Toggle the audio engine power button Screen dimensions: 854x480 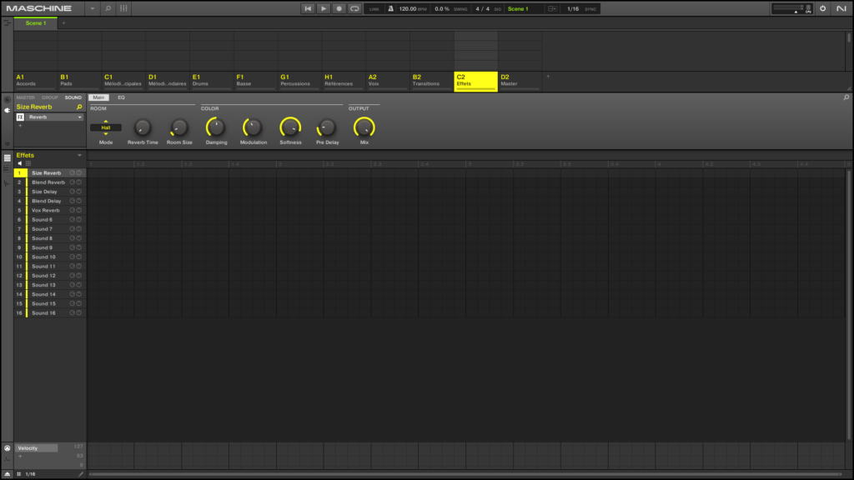822,8
